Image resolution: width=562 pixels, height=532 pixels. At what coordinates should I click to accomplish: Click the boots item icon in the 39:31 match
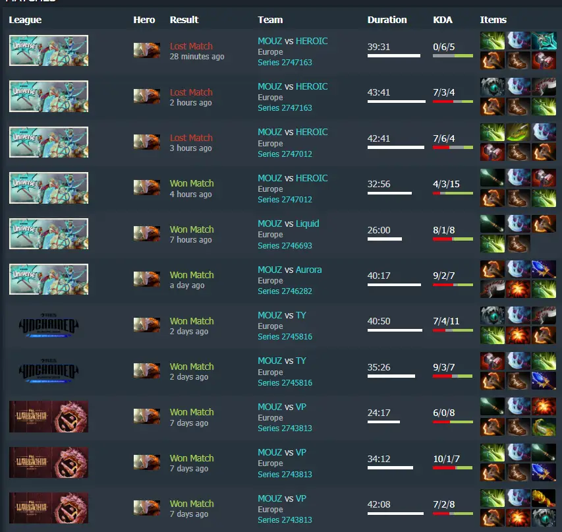coord(518,60)
